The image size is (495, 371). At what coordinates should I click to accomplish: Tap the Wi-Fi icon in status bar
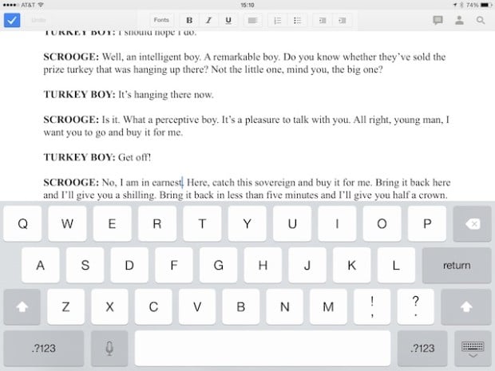(41, 5)
